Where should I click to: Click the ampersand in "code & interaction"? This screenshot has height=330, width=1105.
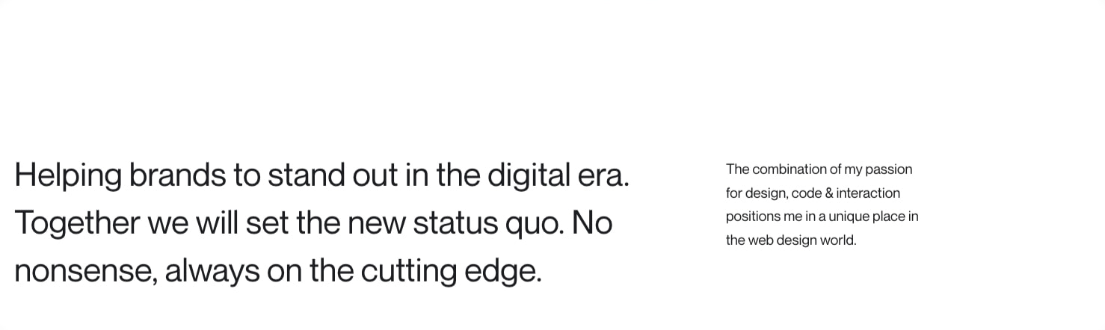click(x=828, y=193)
